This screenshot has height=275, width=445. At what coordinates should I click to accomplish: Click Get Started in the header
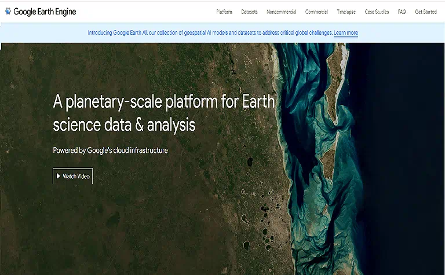[x=426, y=12]
